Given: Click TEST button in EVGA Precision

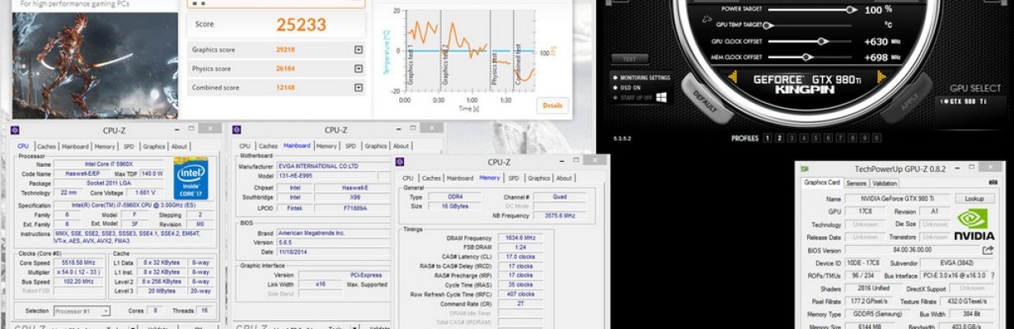Looking at the screenshot, I should [629, 58].
